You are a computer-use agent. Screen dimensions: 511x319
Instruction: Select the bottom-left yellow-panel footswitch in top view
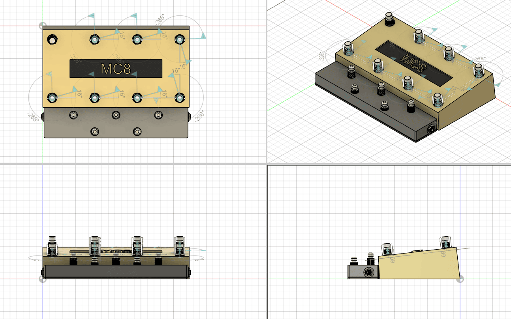[52, 97]
